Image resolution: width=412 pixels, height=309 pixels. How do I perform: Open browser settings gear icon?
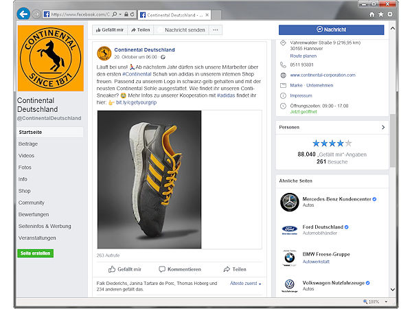click(x=390, y=14)
